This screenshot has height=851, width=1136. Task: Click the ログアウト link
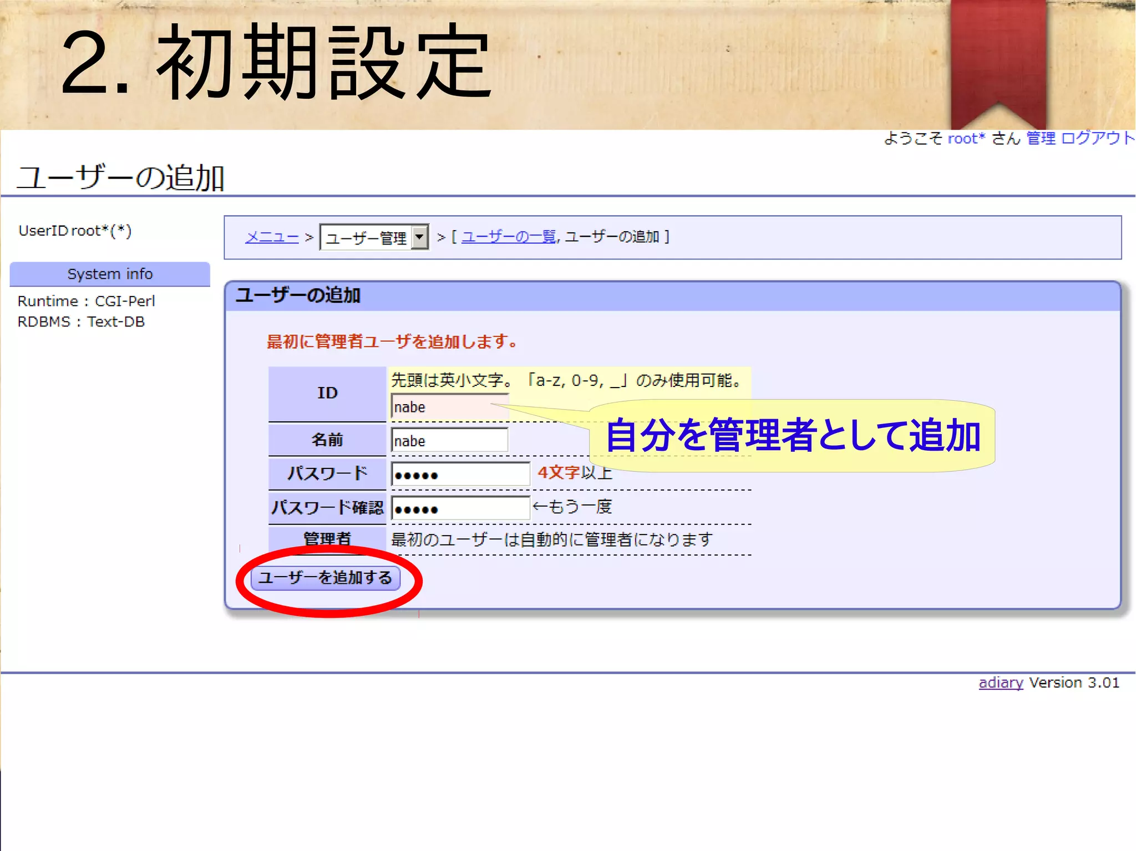coord(1098,138)
